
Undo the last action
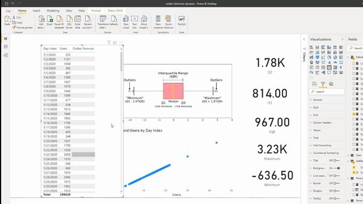pos(12,3)
